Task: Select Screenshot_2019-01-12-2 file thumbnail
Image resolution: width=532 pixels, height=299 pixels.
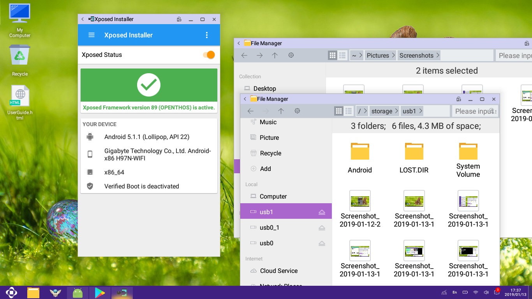Action: 360,201
